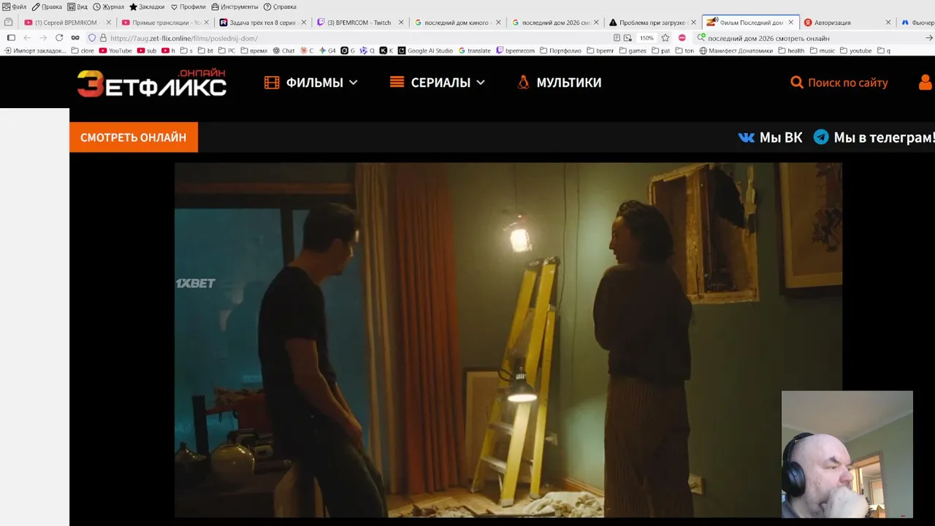Click the Zetflix site logo
This screenshot has height=526, width=935.
[152, 83]
